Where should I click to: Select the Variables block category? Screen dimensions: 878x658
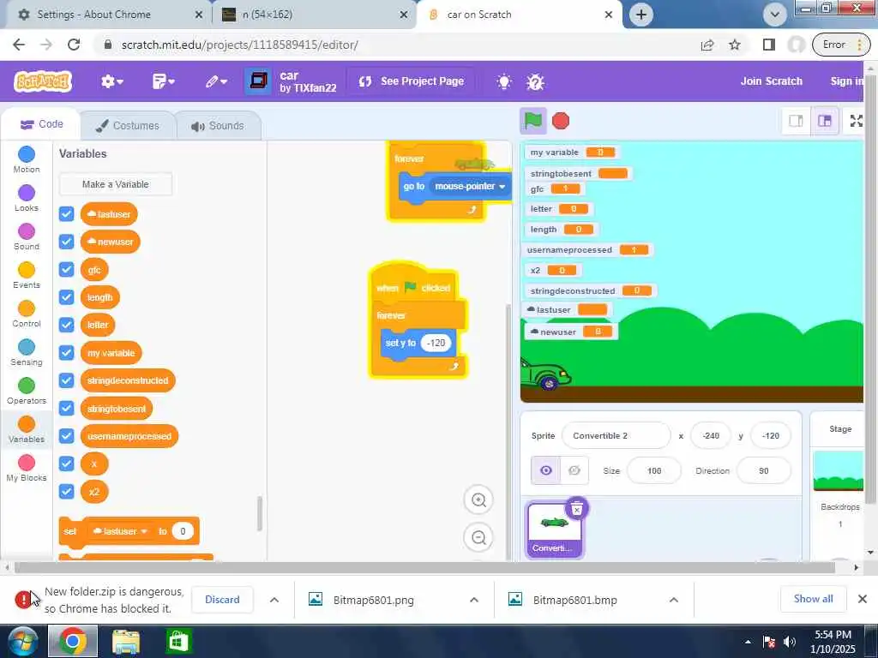coord(27,430)
